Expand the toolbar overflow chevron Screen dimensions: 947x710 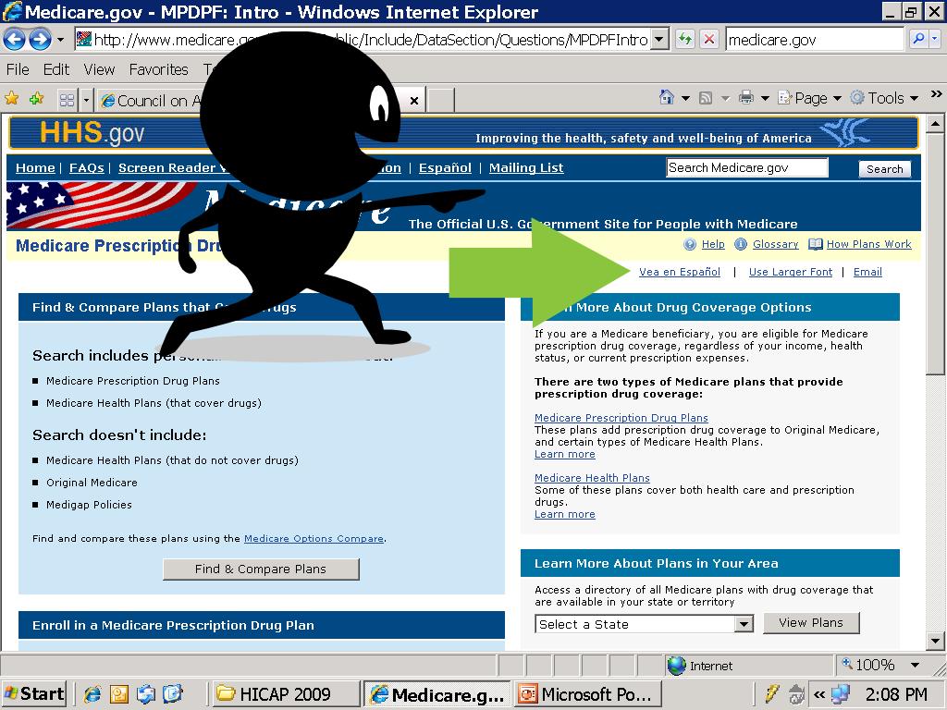(x=936, y=94)
